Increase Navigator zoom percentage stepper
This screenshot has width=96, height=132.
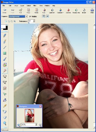tap(36, 124)
